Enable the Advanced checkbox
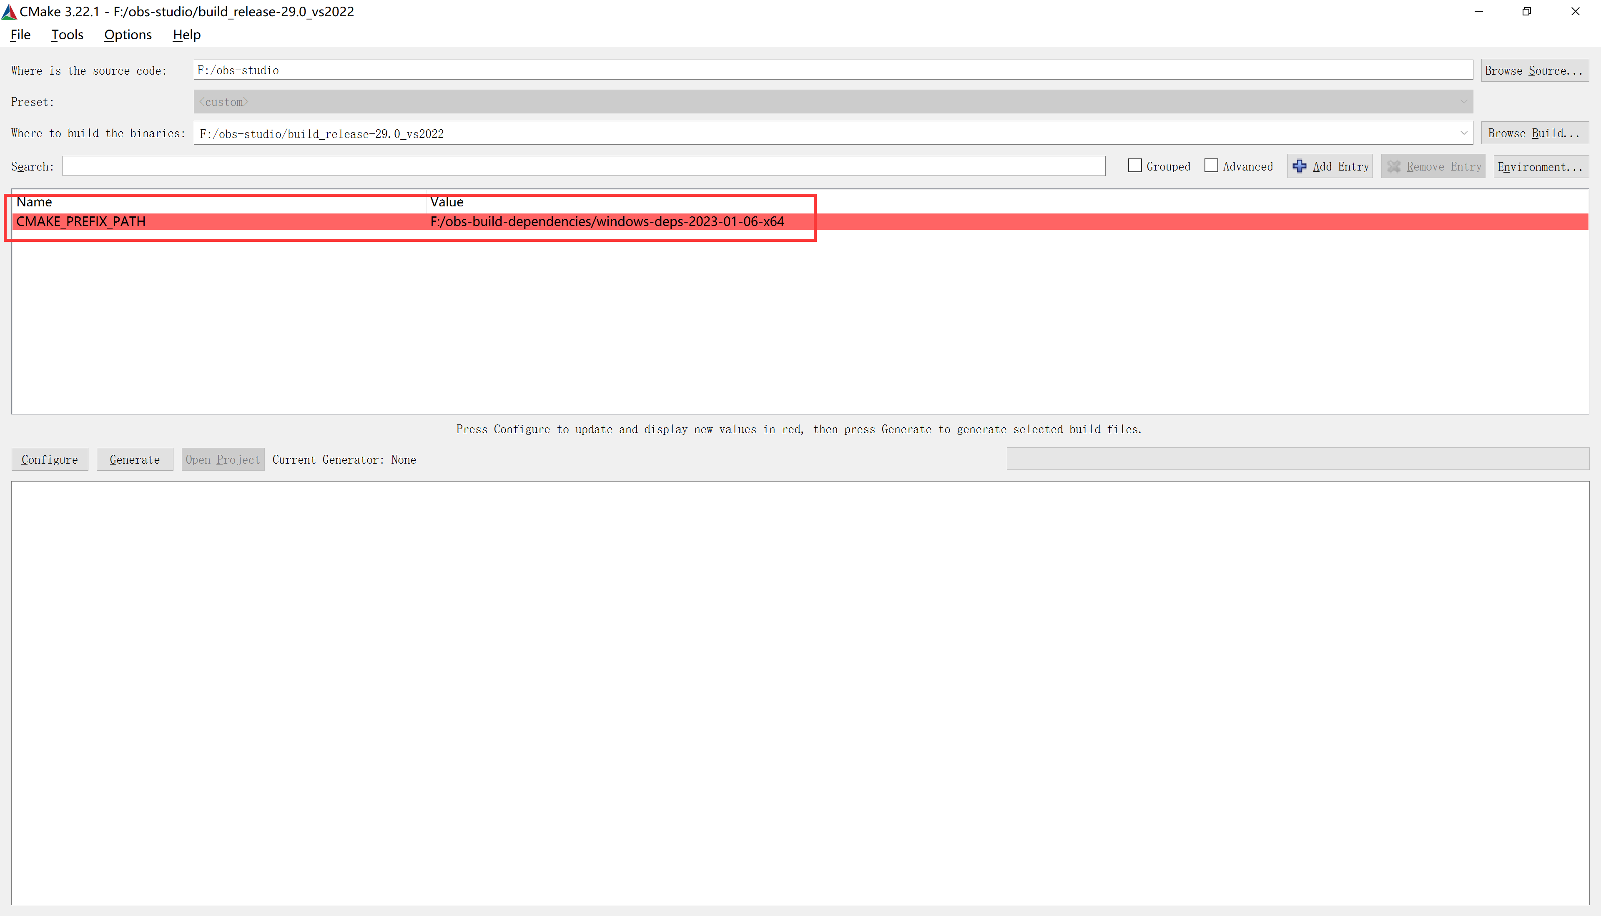This screenshot has height=916, width=1601. [1211, 166]
